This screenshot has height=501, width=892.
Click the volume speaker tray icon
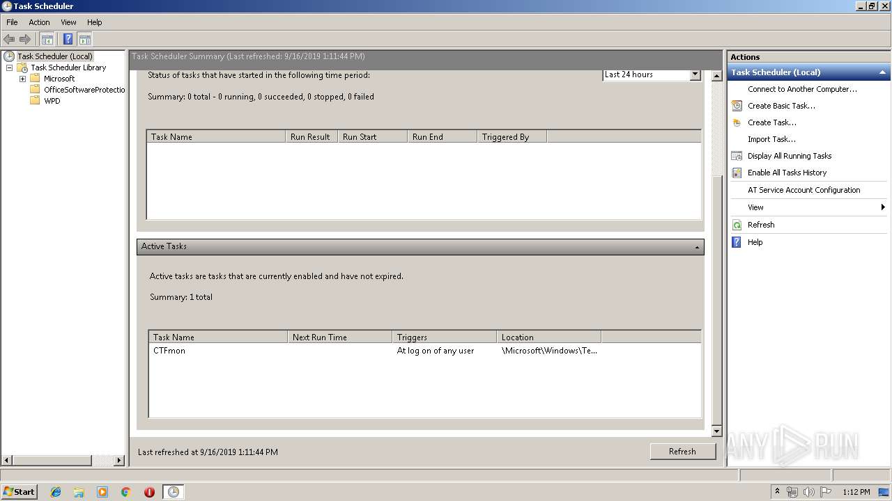tap(808, 492)
